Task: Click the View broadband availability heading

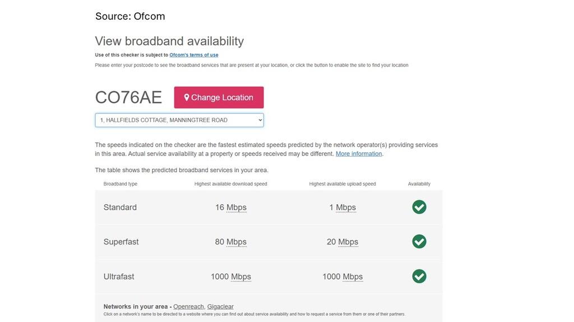Action: click(169, 41)
